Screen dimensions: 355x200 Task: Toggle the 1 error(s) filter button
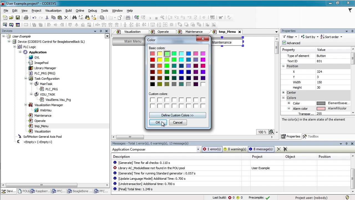click(x=212, y=149)
